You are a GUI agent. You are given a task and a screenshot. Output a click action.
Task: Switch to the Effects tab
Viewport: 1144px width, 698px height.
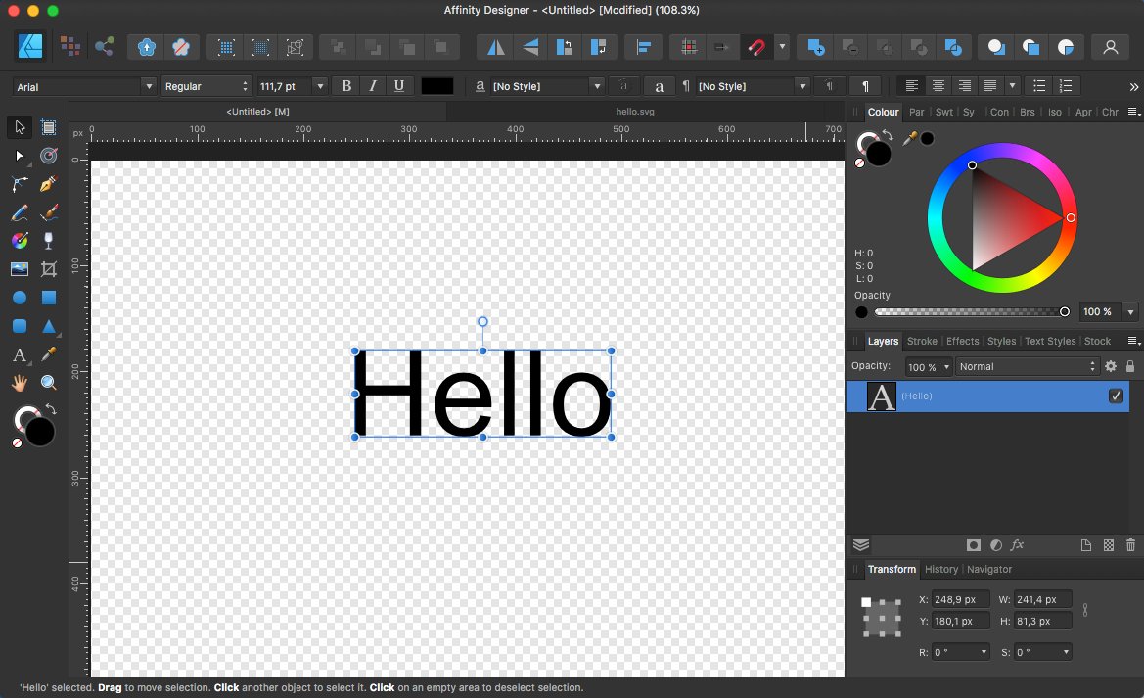pyautogui.click(x=962, y=341)
